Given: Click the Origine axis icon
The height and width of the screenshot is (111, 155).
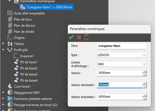Looking at the screenshot, I should coord(10,37).
